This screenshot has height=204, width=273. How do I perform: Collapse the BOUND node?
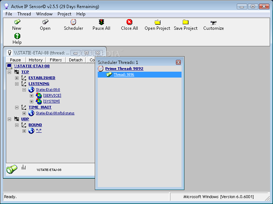tap(17, 125)
